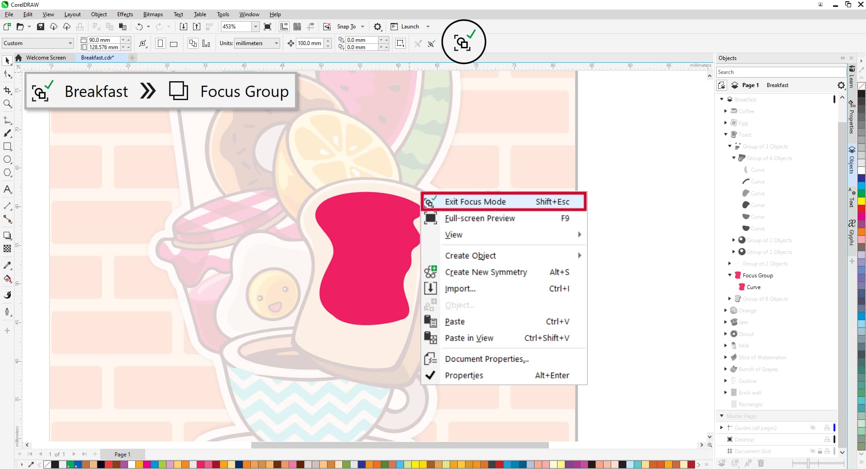Click the New Layer icon in Objects docker

point(722,463)
